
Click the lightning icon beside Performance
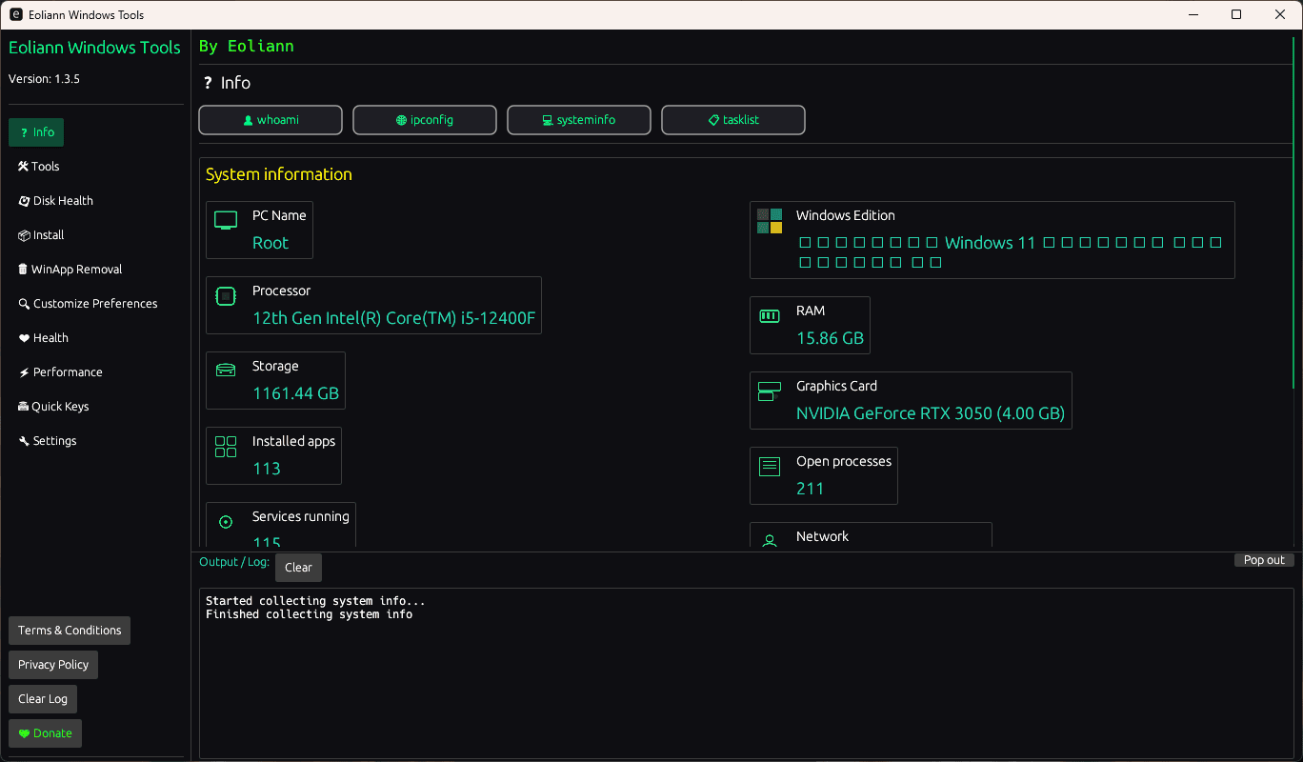(25, 372)
